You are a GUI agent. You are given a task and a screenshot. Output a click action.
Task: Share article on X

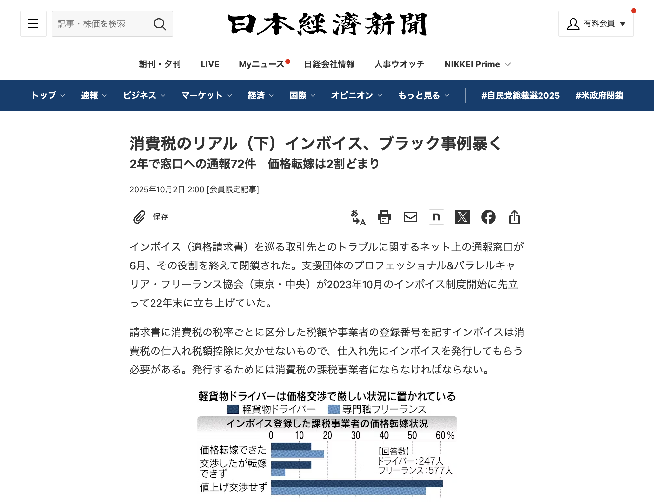(462, 217)
